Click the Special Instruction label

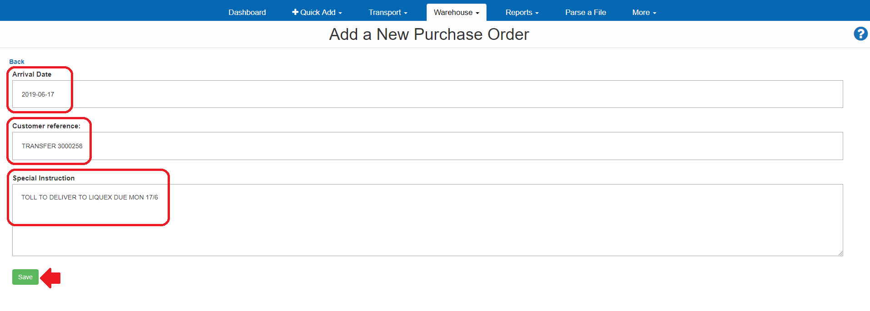coord(44,178)
